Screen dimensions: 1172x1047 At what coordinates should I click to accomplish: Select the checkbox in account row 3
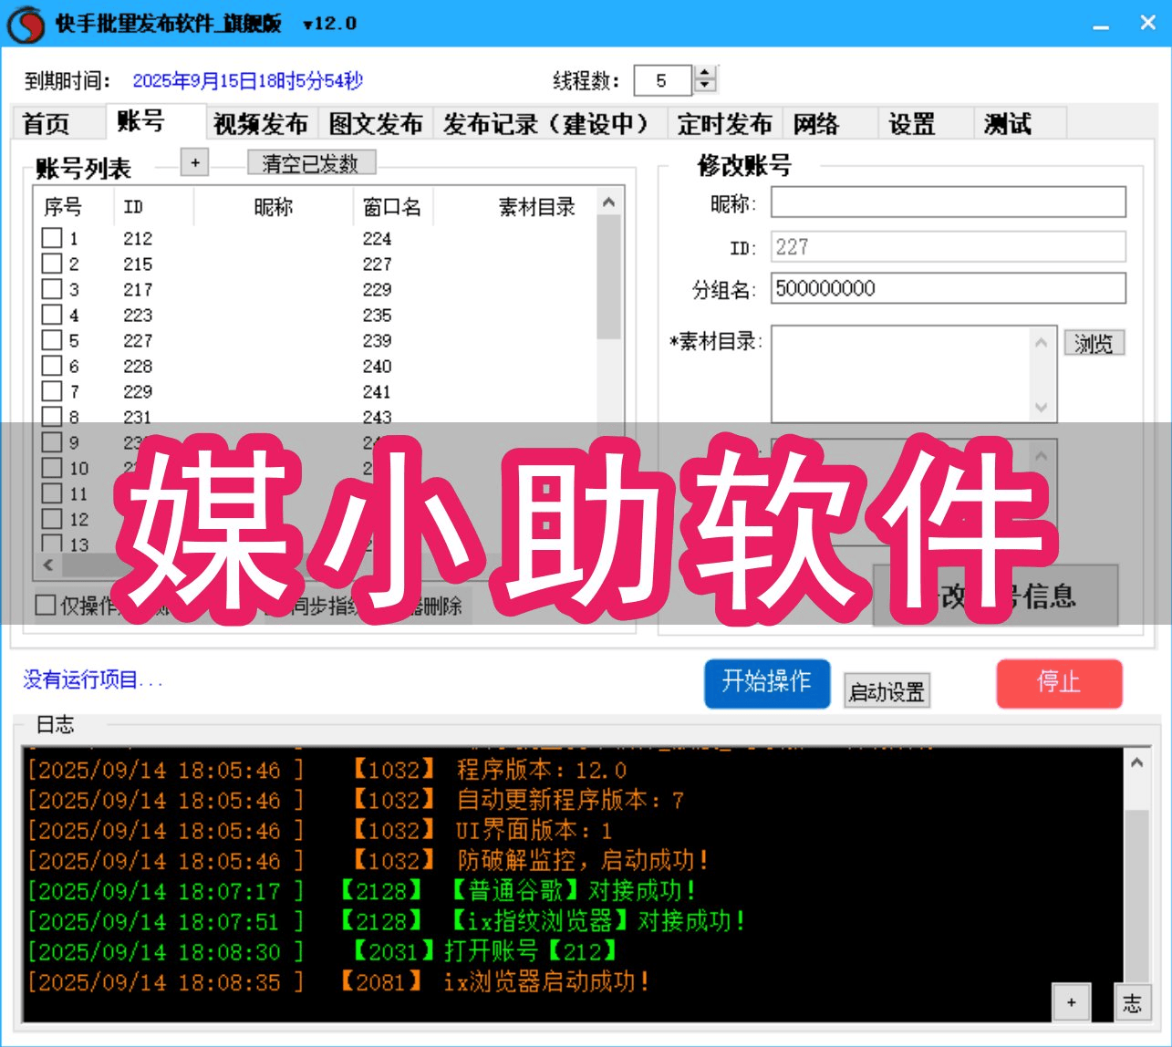[x=52, y=289]
